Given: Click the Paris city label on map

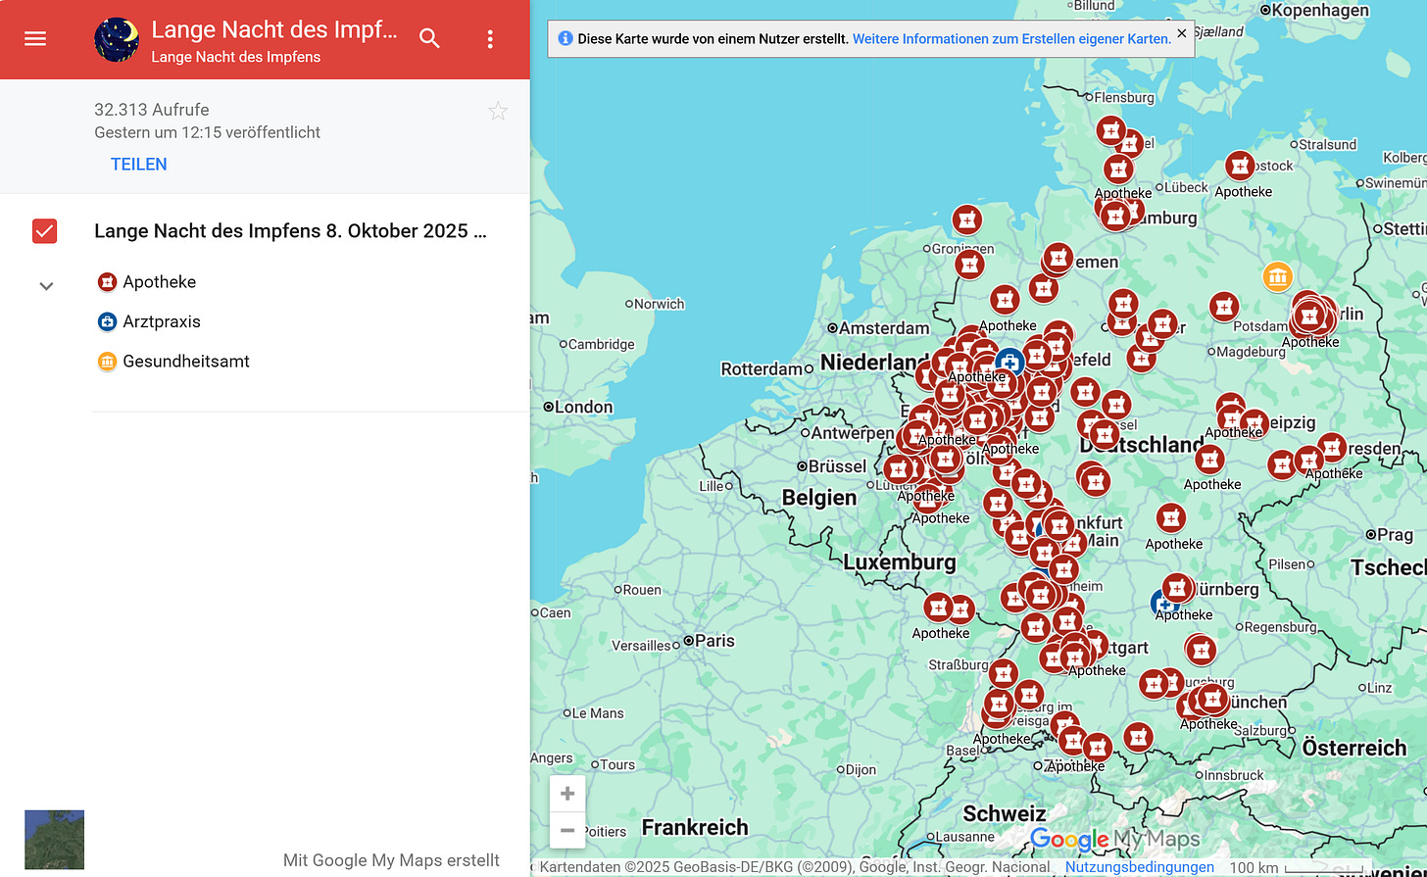Looking at the screenshot, I should 714,640.
